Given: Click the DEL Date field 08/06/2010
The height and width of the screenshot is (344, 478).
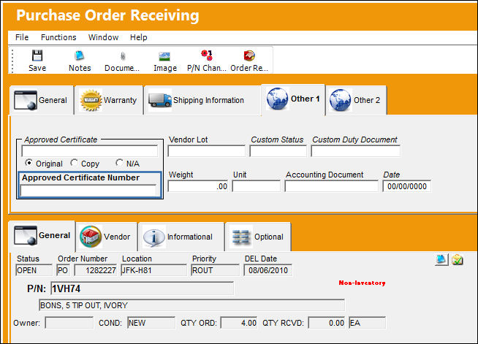Looking at the screenshot, I should [268, 270].
